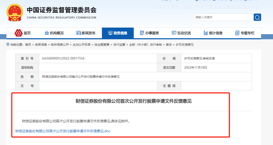Click the 中国证券监督管理委员会 site title
The width and height of the screenshot is (273, 145).
coord(62,10)
